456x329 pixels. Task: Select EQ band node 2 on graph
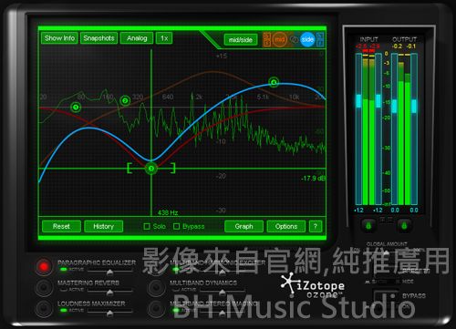pos(125,100)
